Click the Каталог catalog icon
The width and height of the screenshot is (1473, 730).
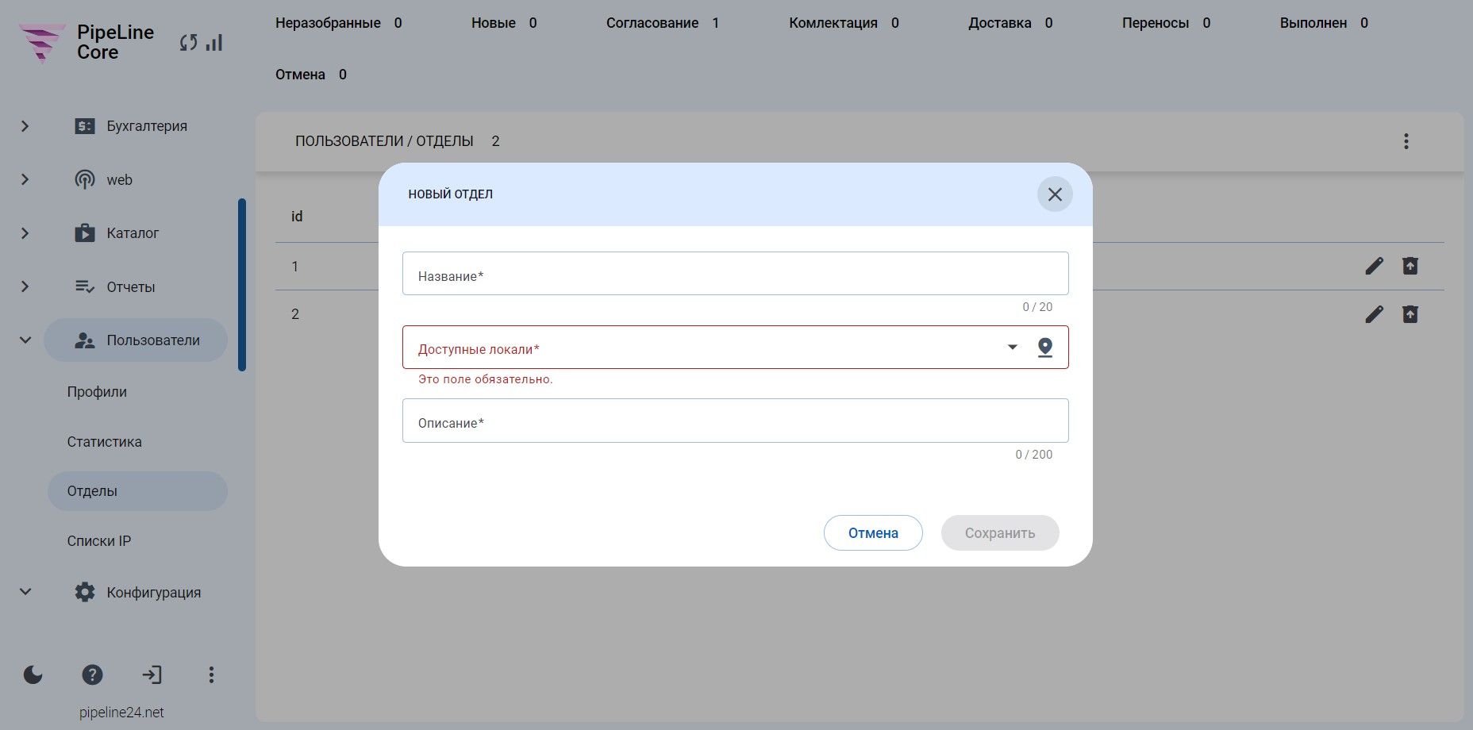[x=85, y=233]
